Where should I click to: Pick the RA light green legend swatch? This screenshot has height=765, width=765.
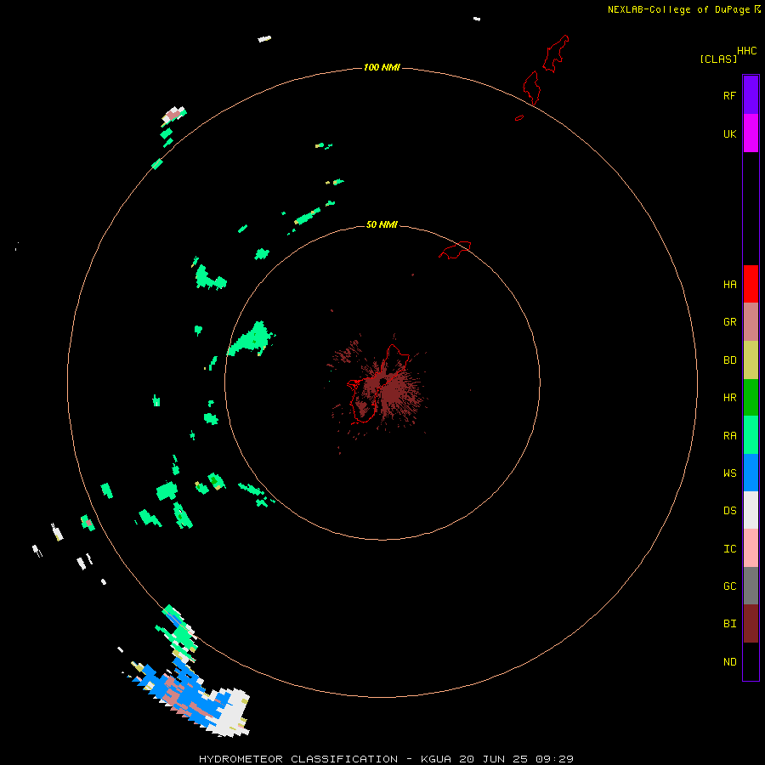click(751, 435)
